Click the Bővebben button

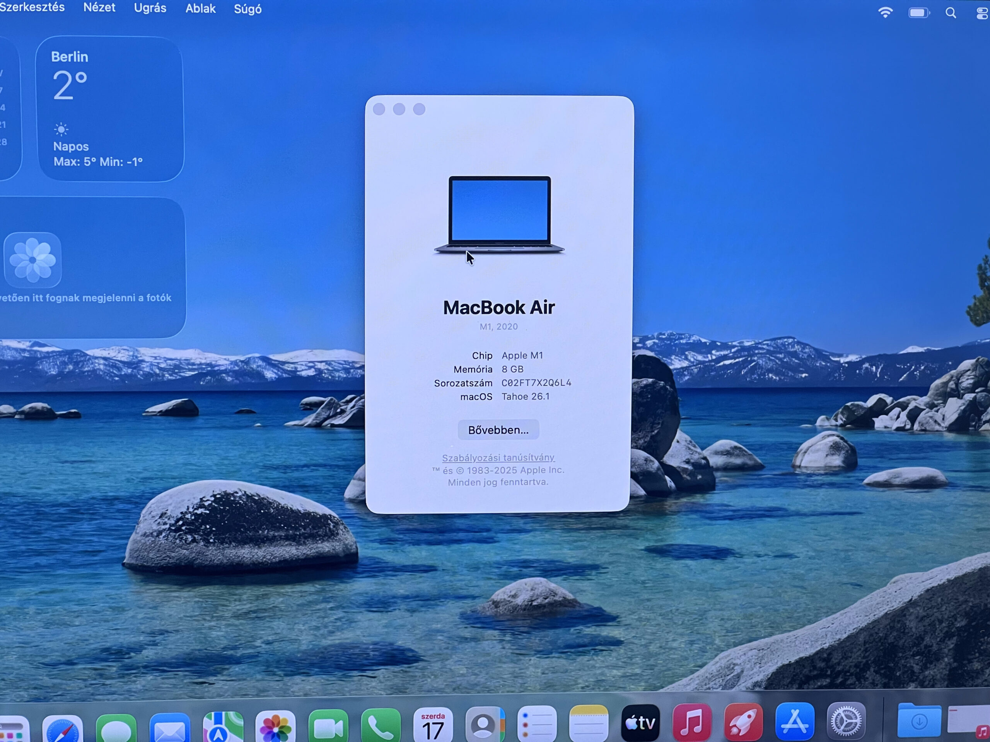tap(498, 429)
